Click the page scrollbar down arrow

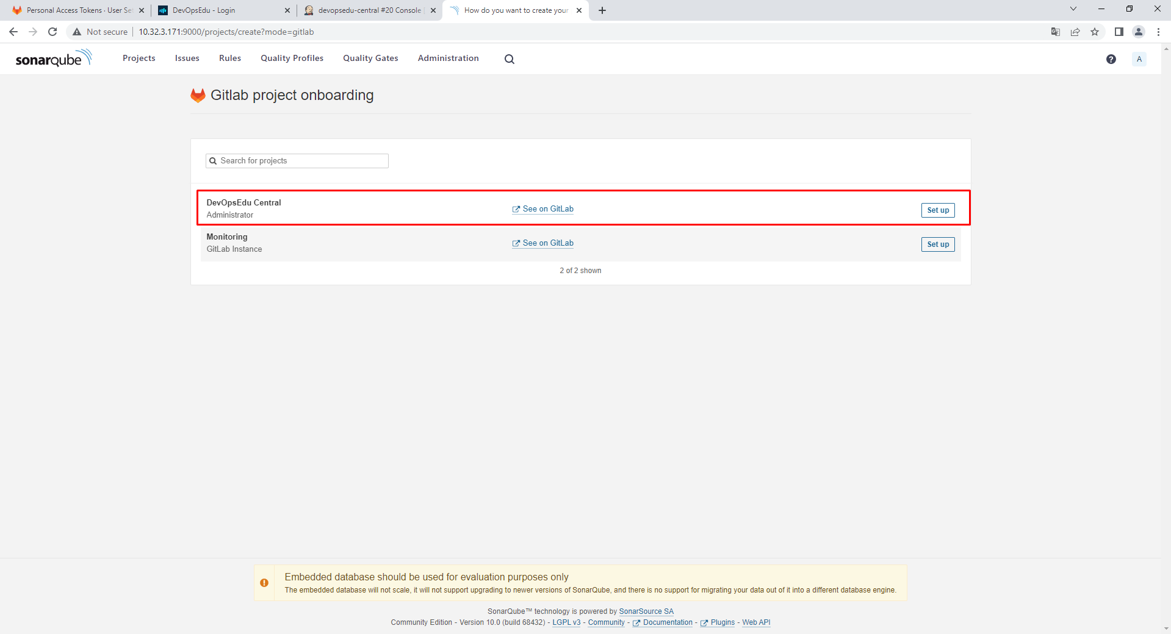pos(1166,629)
